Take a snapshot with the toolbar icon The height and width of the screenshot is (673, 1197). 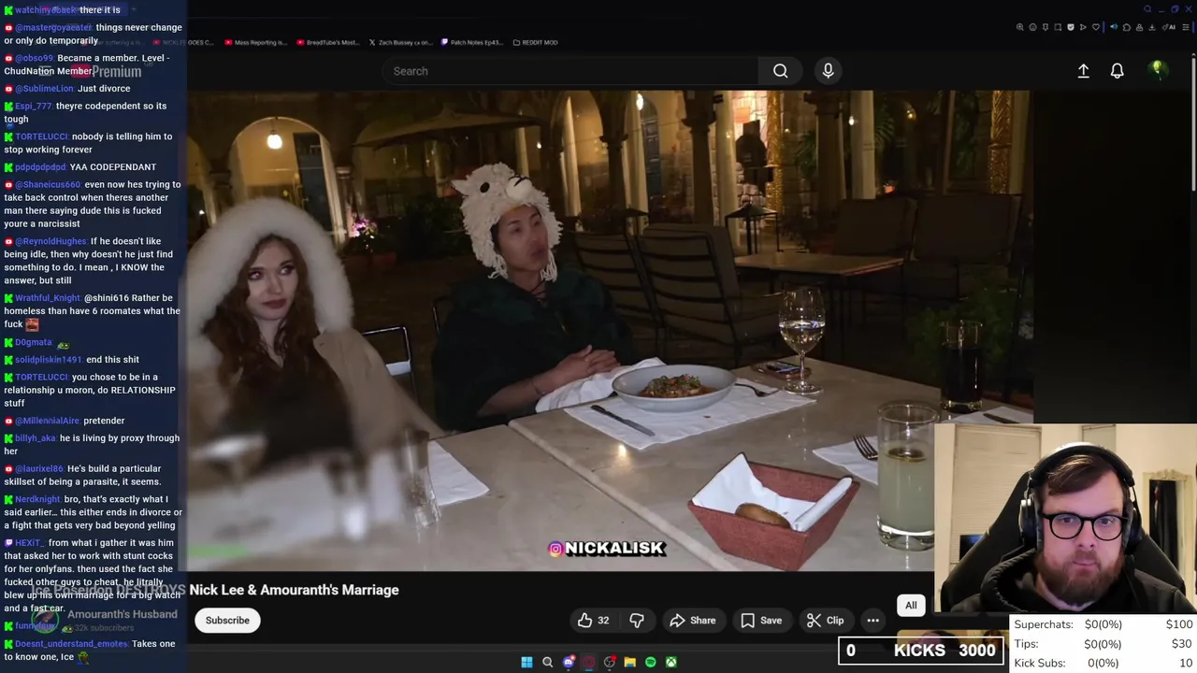1058,27
